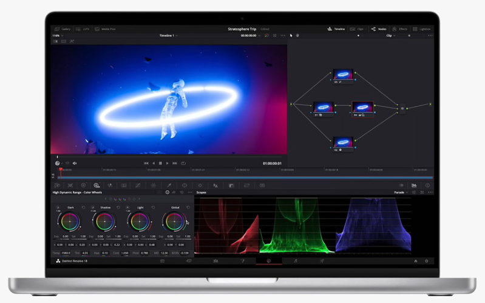The image size is (485, 303).
Task: Open the Tracker palette
Action: coord(200,185)
